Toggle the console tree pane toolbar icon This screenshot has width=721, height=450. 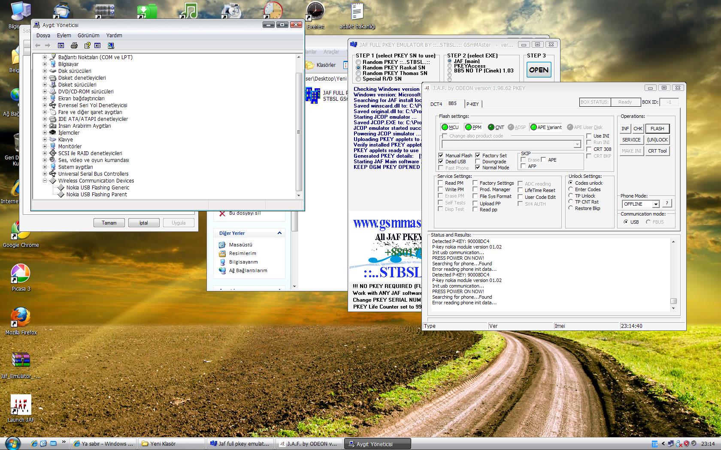(x=61, y=45)
